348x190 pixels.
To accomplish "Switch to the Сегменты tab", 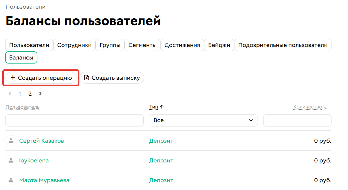I will point(142,45).
